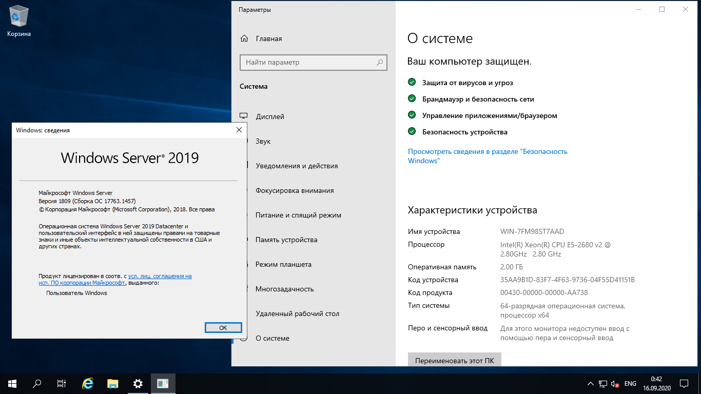Click the RAM value 2,00 ГБ
Viewport: 701px width, 394px height.
pos(512,267)
